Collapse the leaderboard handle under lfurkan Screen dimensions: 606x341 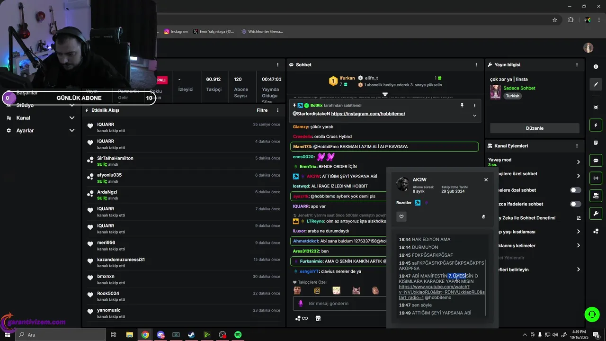click(x=385, y=94)
